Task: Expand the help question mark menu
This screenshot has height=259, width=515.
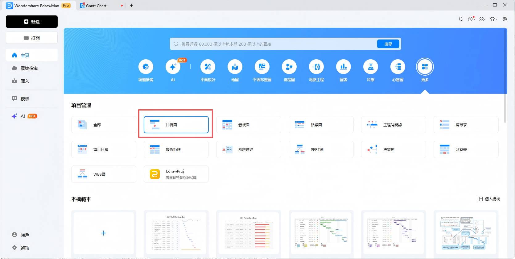Action: pos(471,19)
